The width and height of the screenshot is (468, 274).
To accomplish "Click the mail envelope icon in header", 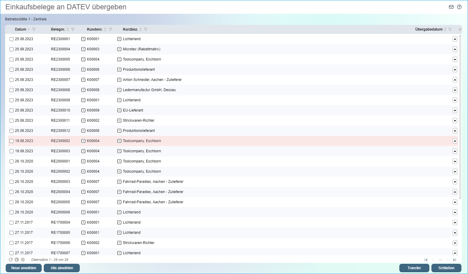I will click(x=451, y=7).
